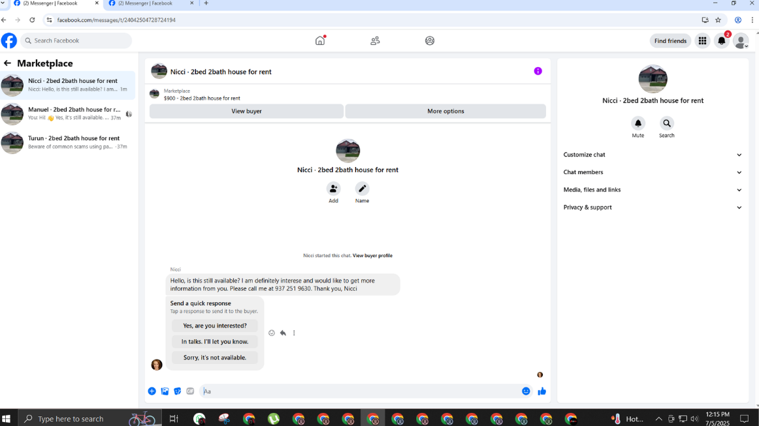Open browser profile icon in toolbar
Viewport: 759px width, 426px height.
(x=737, y=20)
